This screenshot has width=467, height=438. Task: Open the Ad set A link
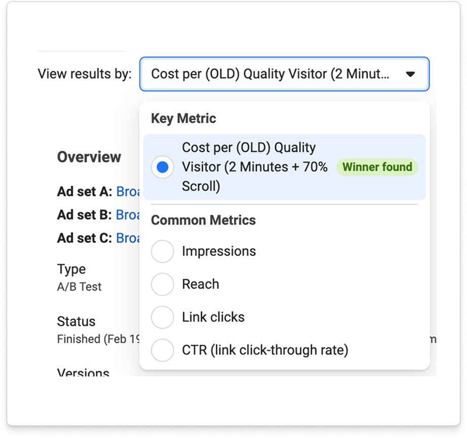[128, 192]
